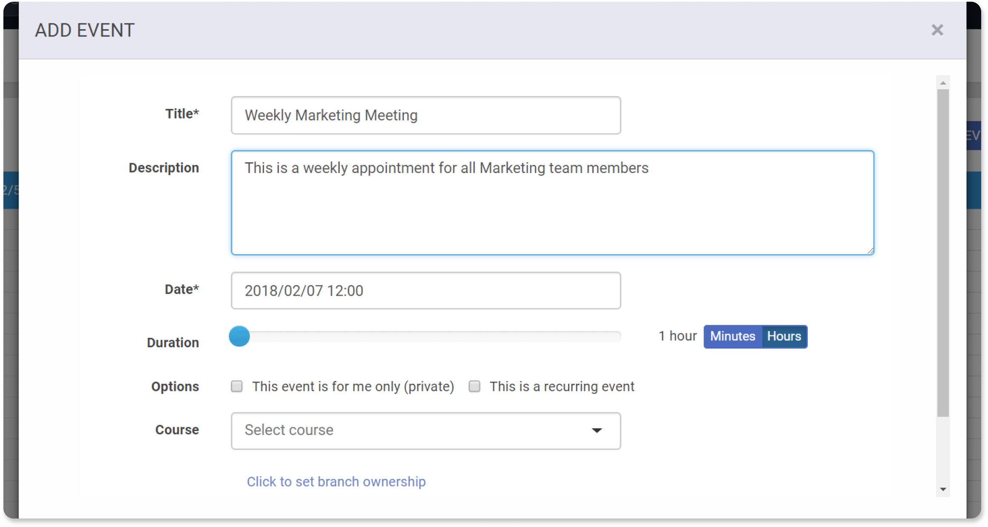
Task: Click the Title input field
Action: tap(426, 115)
